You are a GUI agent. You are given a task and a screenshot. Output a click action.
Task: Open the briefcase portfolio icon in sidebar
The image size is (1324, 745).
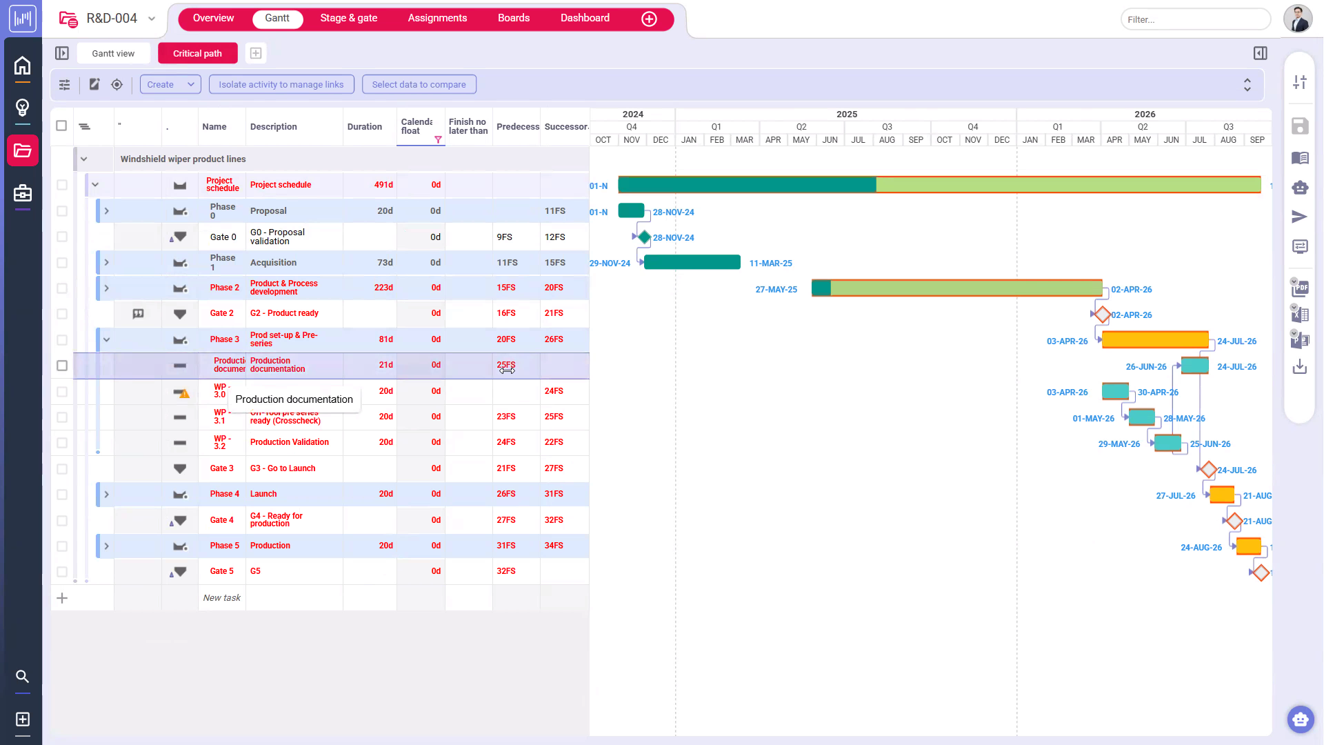[x=22, y=192]
